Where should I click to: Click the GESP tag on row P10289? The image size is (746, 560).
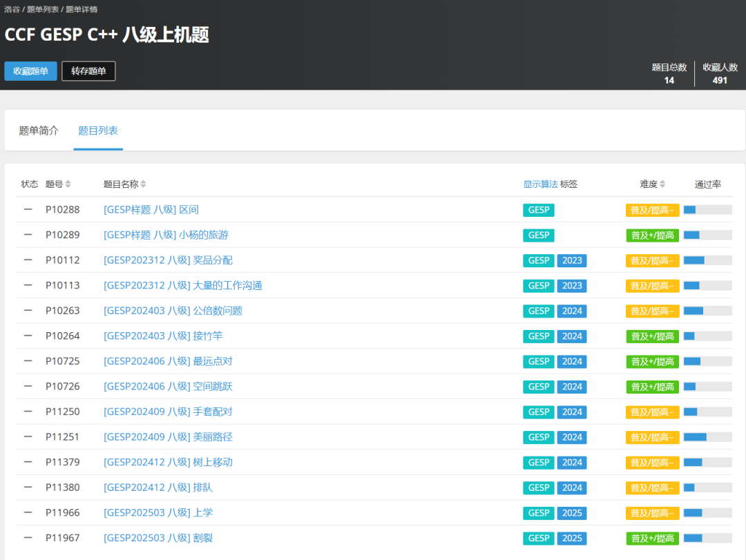point(539,235)
